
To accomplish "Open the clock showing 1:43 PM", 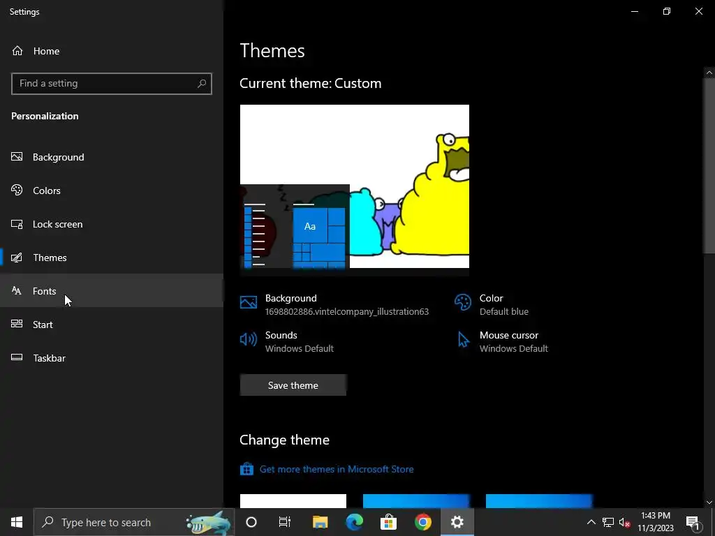I will click(656, 522).
